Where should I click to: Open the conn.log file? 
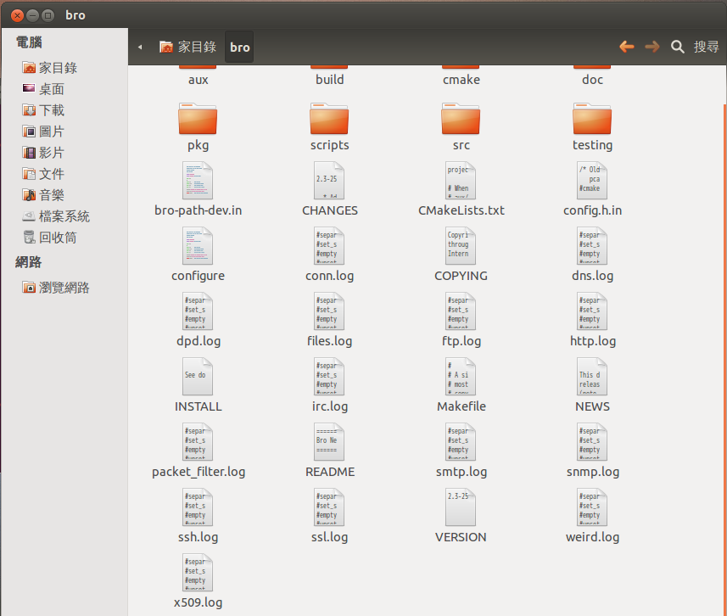329,251
